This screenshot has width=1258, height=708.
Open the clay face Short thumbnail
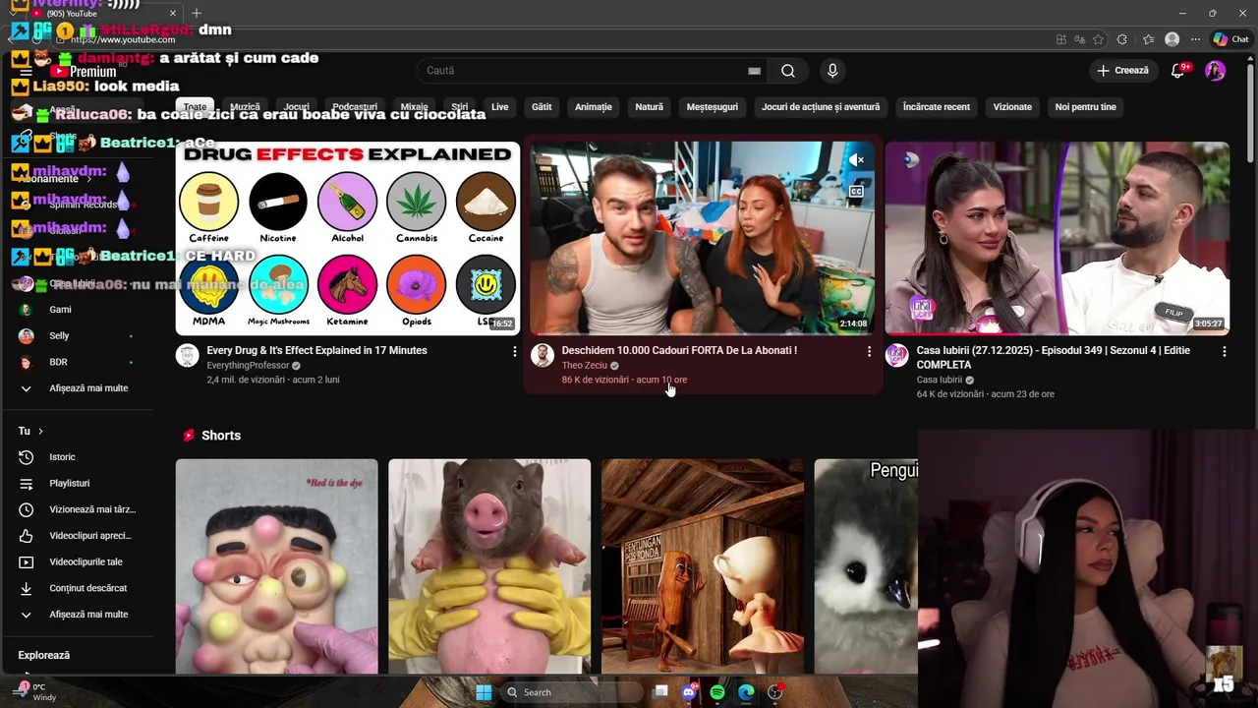(276, 566)
